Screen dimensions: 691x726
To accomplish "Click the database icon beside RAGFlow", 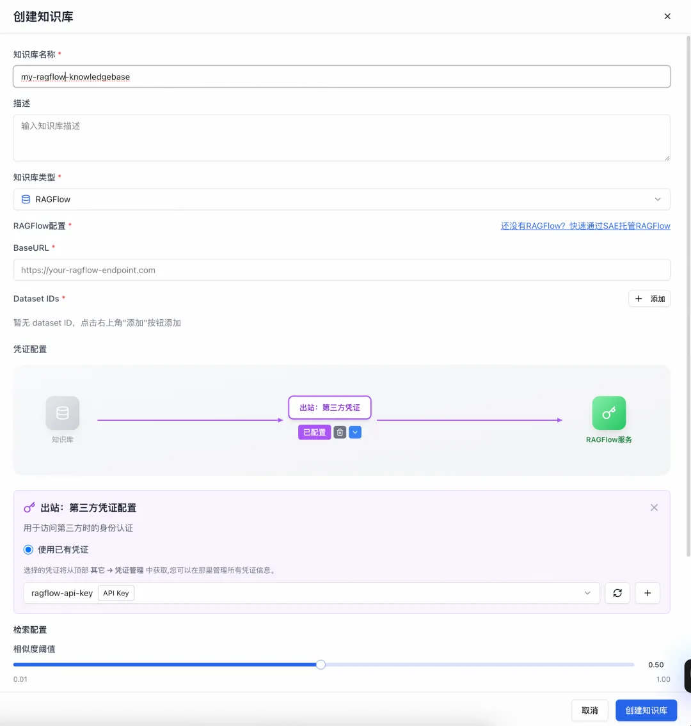I will (x=26, y=199).
